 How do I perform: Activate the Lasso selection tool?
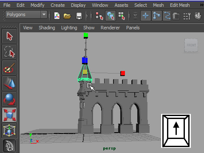tap(9, 52)
